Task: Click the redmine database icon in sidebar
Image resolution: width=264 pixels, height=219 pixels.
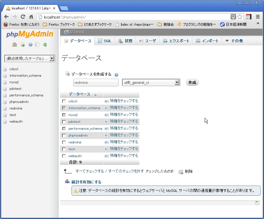Action: 5,108
